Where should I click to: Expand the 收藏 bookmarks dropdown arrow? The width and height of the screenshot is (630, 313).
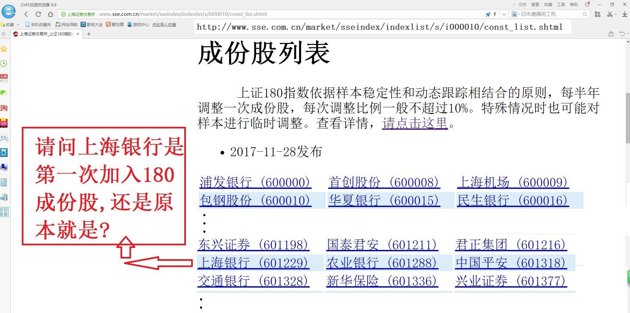18,24
